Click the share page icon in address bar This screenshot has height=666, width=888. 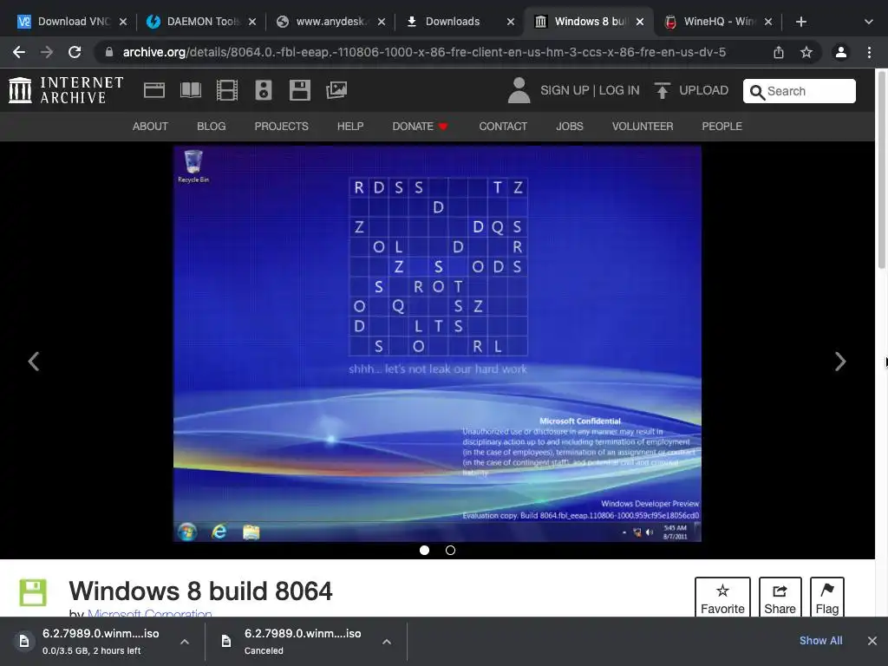[779, 52]
